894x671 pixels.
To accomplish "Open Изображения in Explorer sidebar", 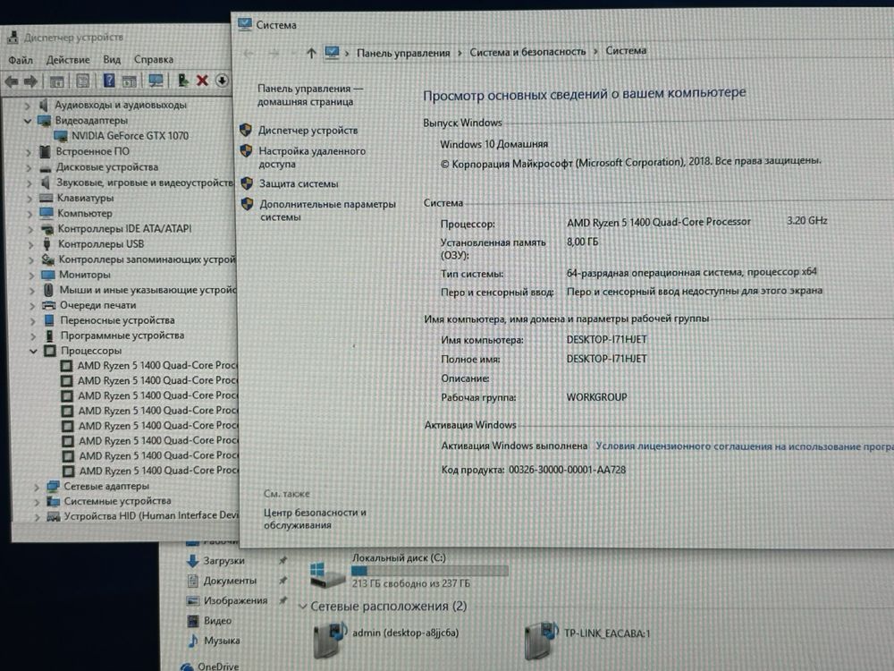I will [x=235, y=601].
